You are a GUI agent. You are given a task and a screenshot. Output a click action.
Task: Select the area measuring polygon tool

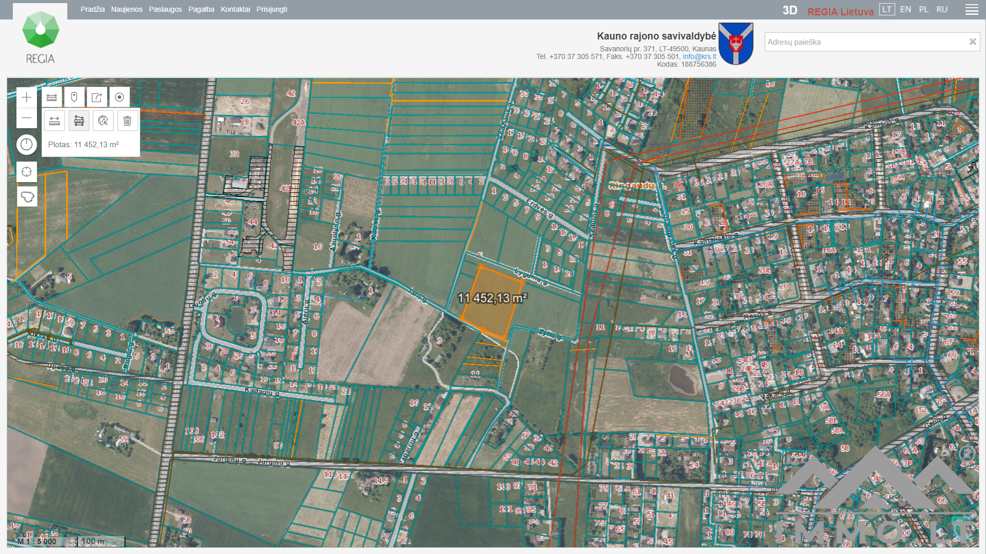coord(79,121)
